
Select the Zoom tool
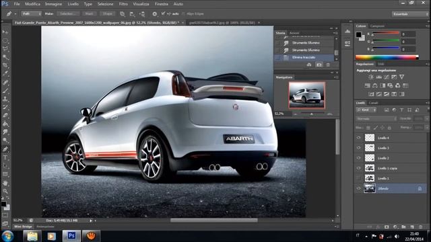(5, 191)
